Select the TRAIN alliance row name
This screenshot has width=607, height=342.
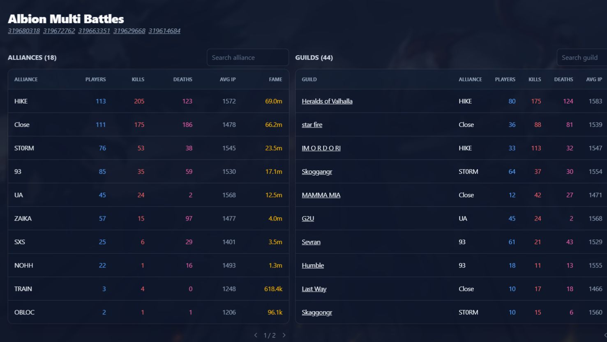pyautogui.click(x=23, y=289)
